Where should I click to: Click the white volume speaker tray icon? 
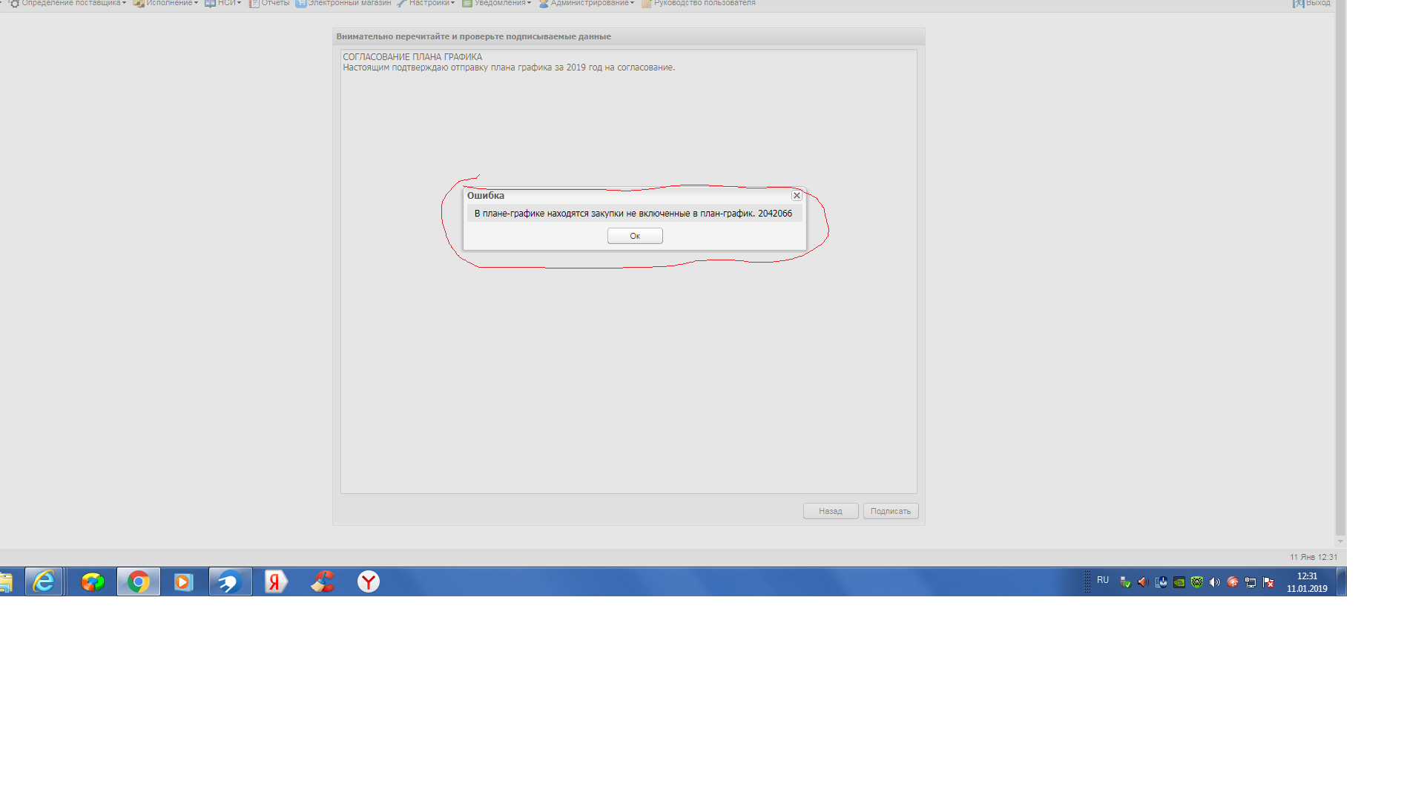click(x=1215, y=582)
